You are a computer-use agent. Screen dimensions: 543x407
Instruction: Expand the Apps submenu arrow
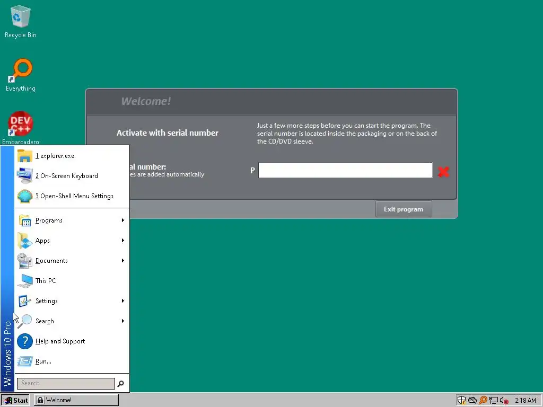(122, 241)
